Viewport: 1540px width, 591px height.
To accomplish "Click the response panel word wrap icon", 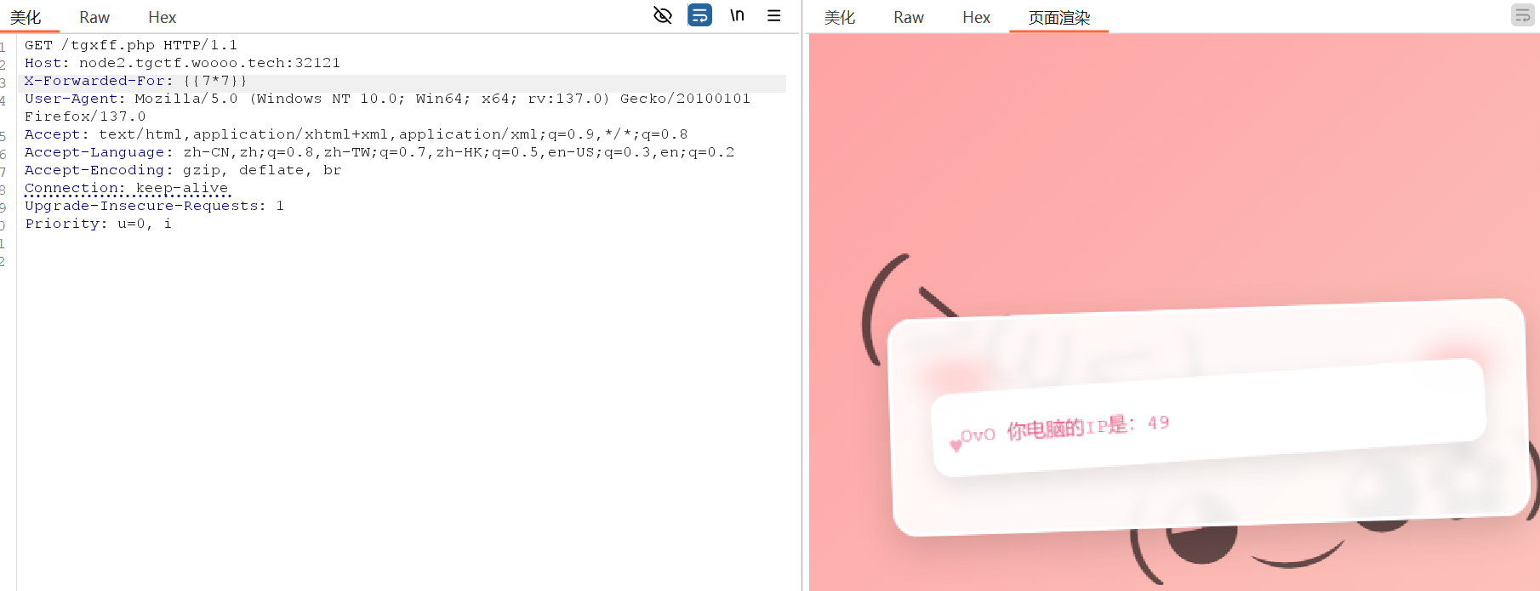I will [1522, 15].
